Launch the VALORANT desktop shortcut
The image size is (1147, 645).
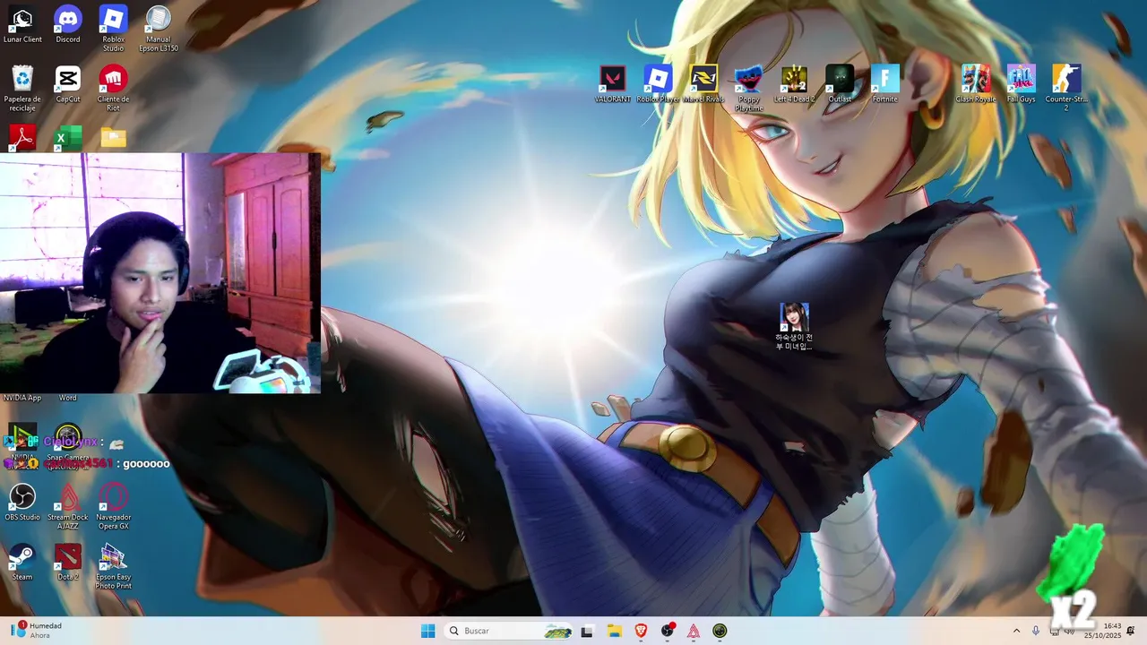coord(613,84)
